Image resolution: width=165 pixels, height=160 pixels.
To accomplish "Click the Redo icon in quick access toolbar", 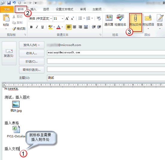I will [x=19, y=3].
